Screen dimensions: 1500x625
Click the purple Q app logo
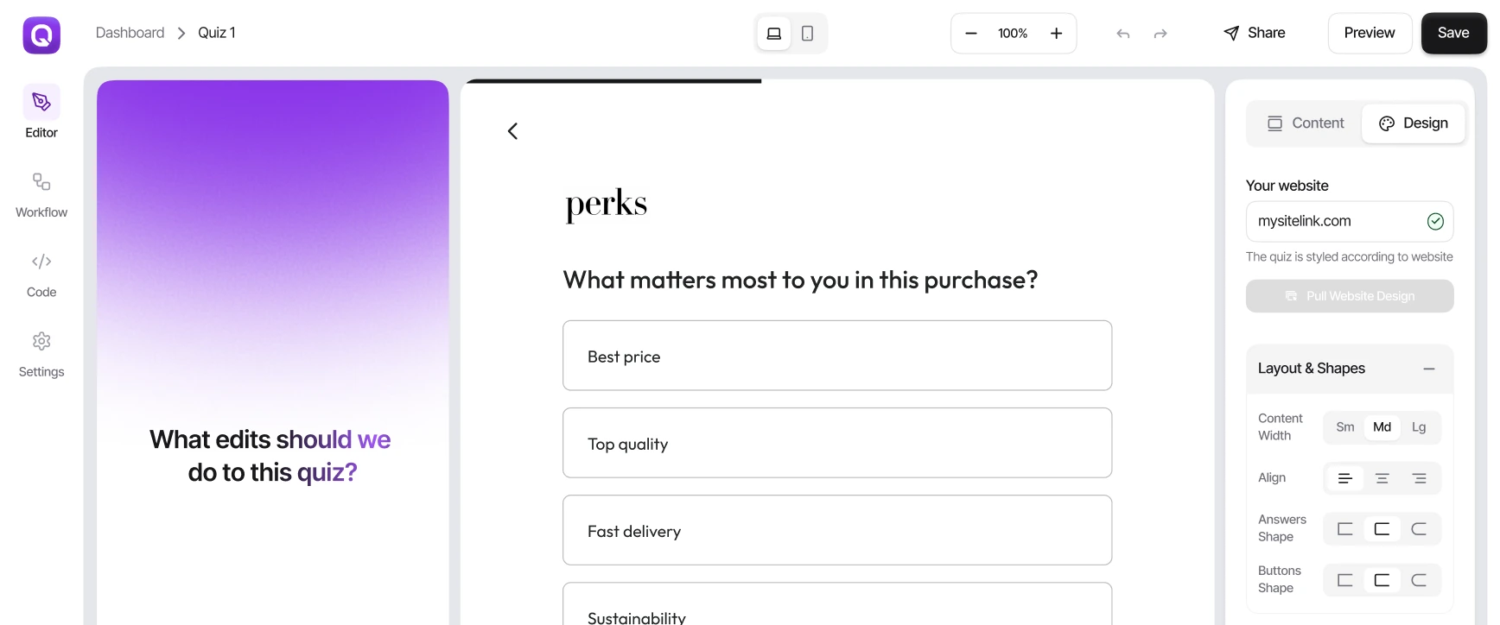pyautogui.click(x=41, y=35)
